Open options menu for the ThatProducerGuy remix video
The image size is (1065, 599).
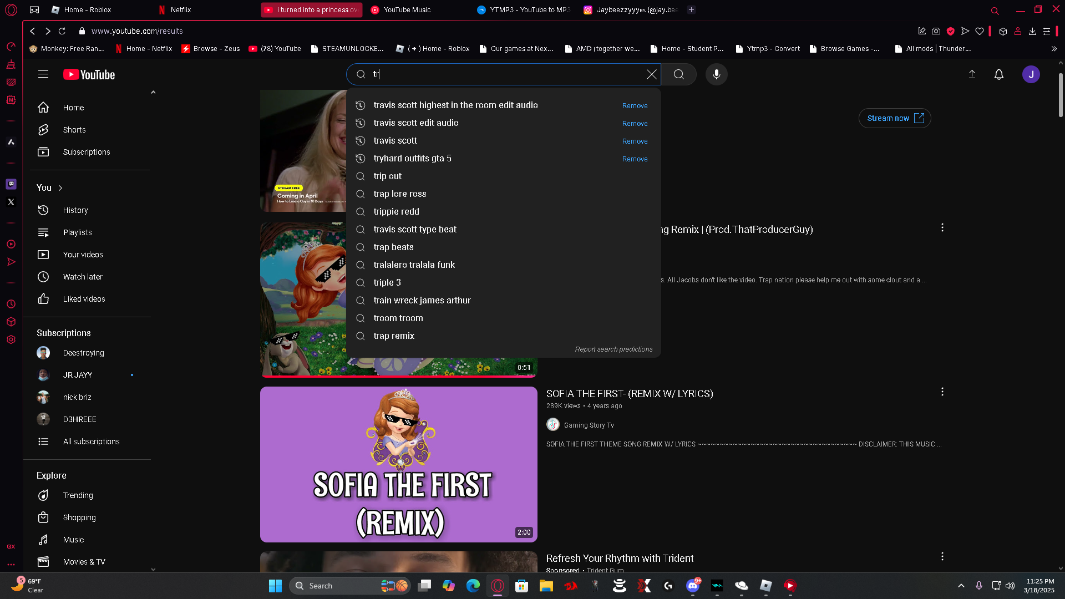[x=942, y=227]
